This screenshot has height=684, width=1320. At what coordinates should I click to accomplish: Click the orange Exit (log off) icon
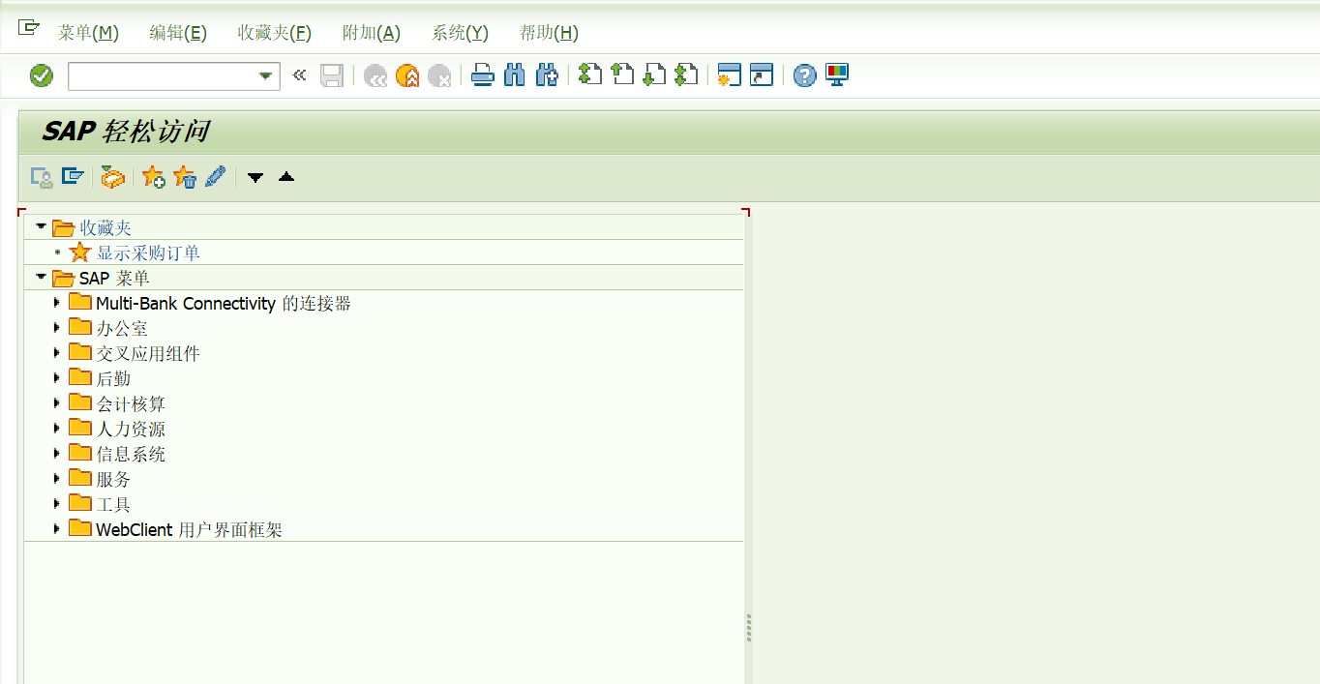[x=407, y=75]
